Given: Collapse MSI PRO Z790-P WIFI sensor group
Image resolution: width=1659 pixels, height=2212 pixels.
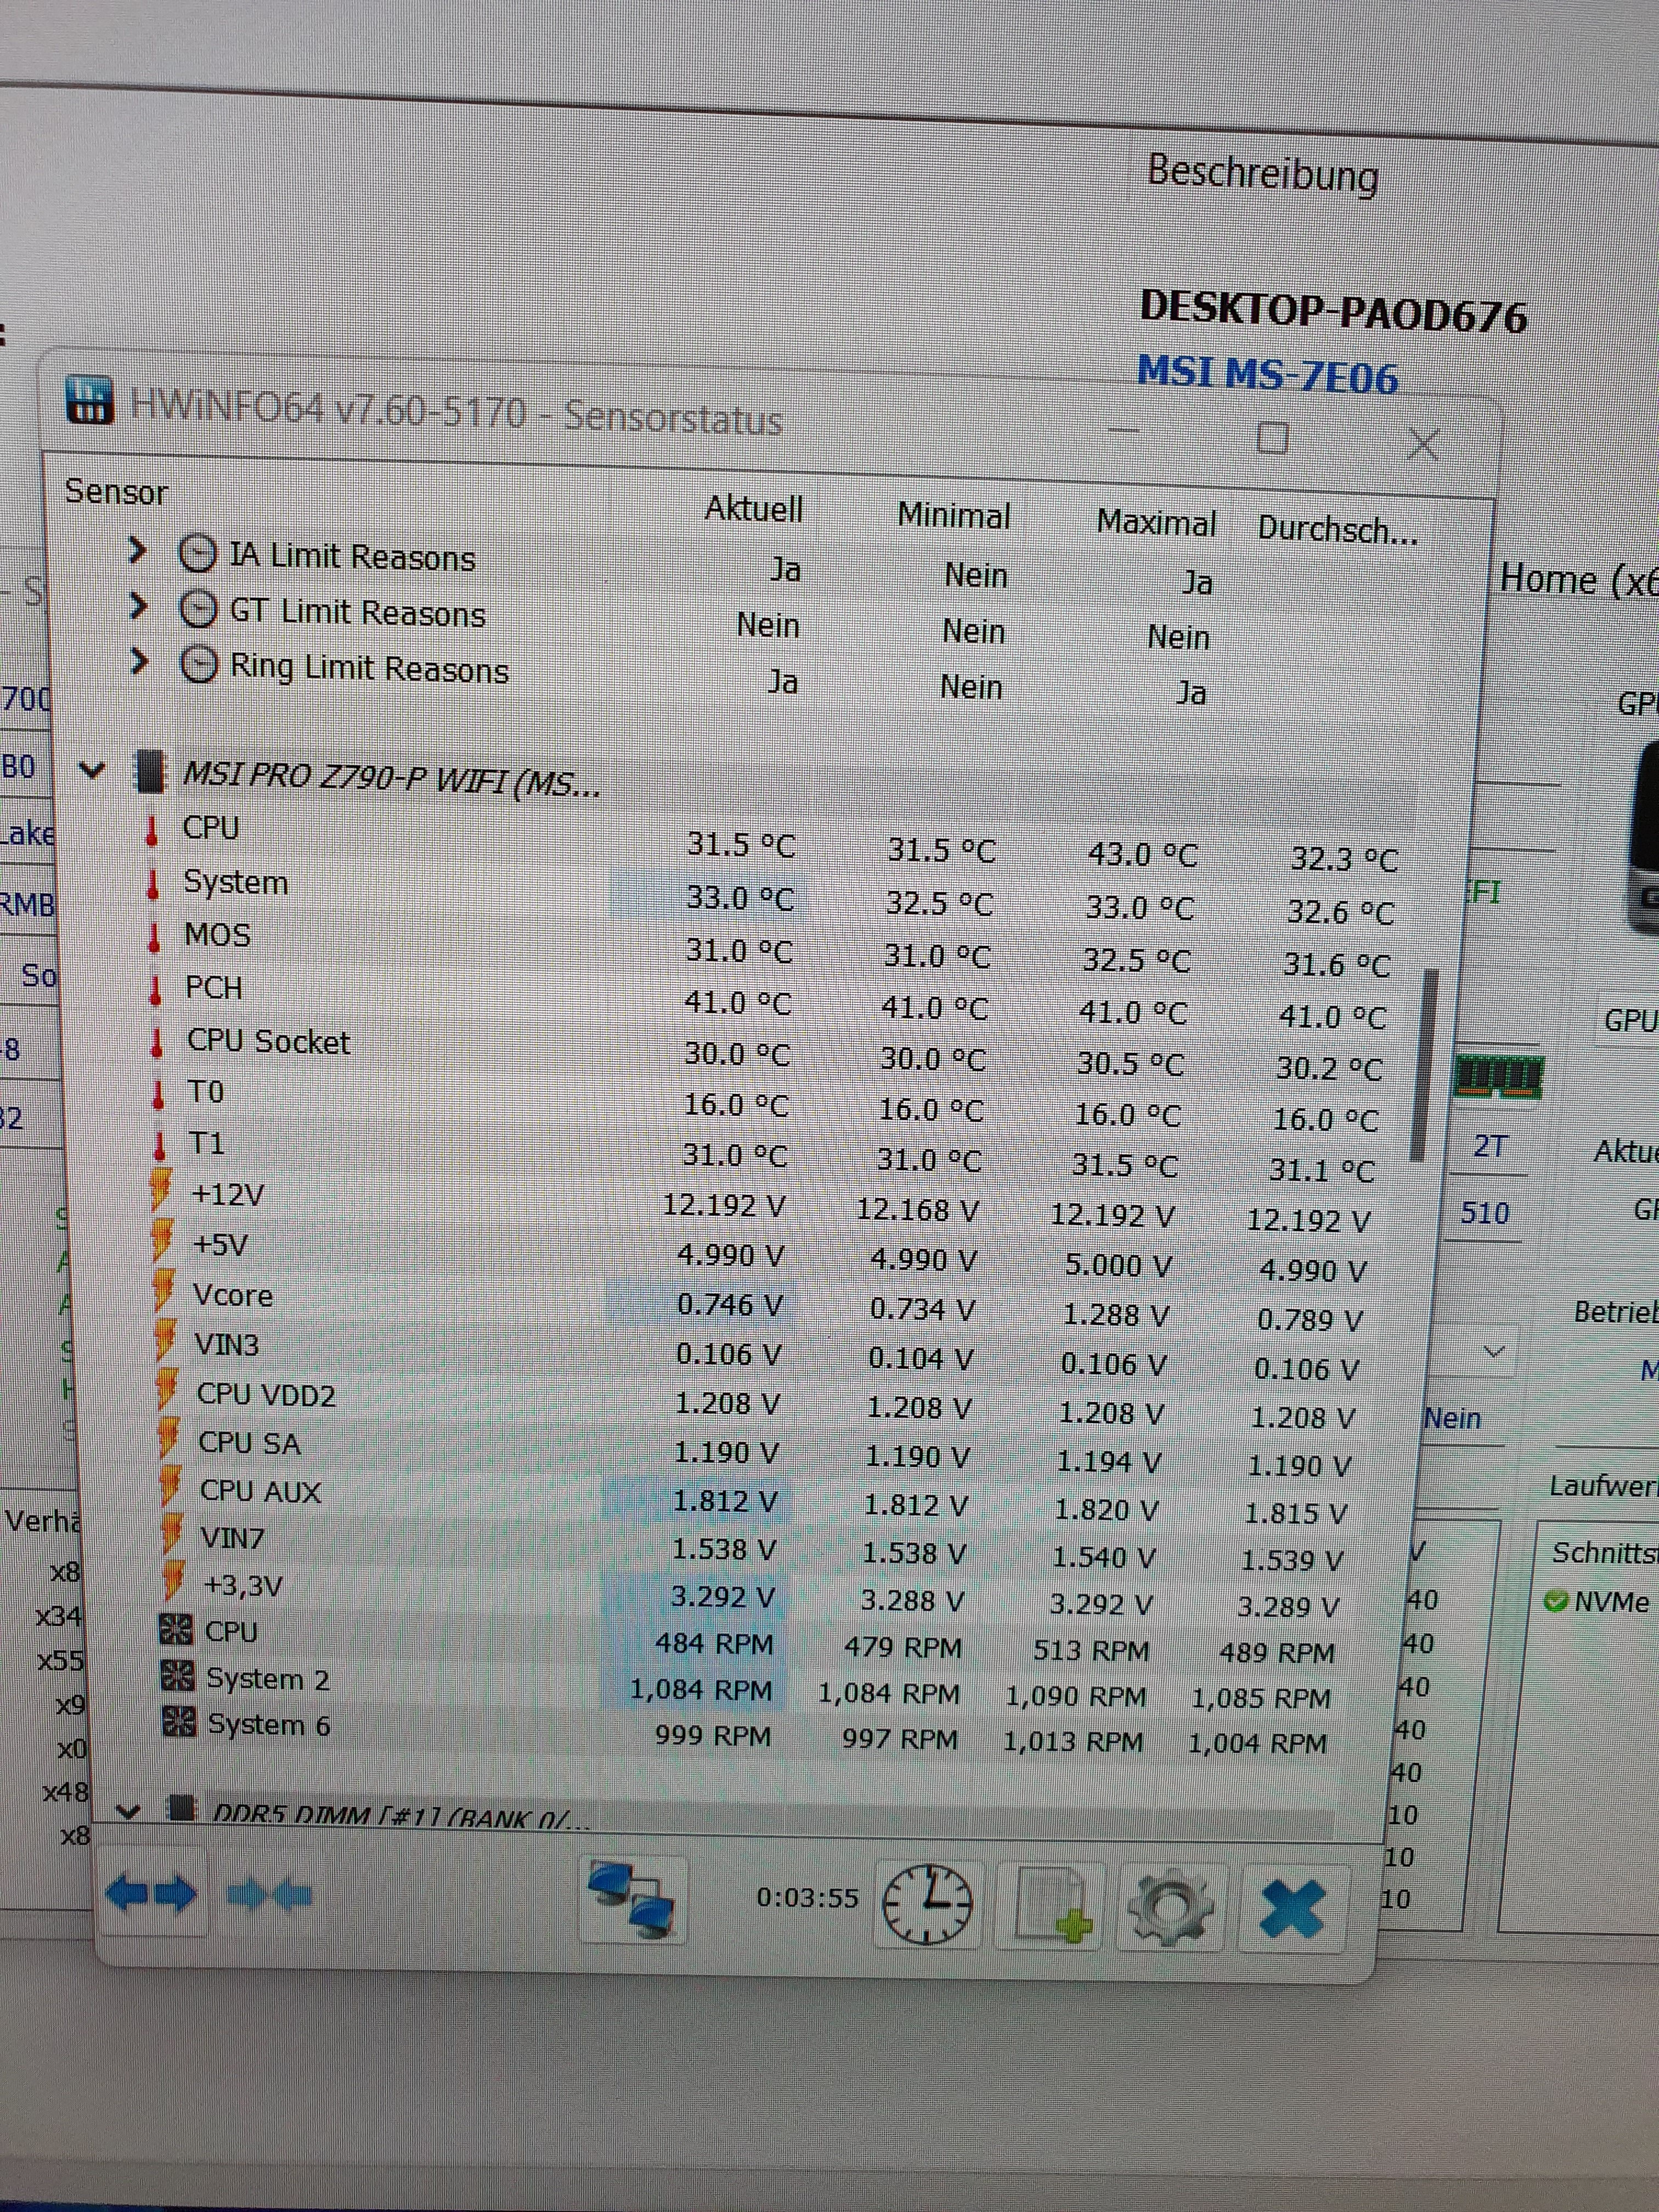Looking at the screenshot, I should coord(92,770).
